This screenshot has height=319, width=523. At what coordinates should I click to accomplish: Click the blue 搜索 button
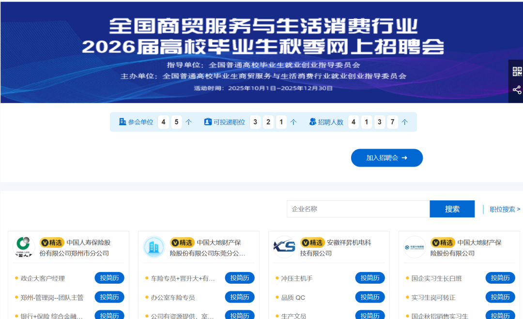pos(452,209)
